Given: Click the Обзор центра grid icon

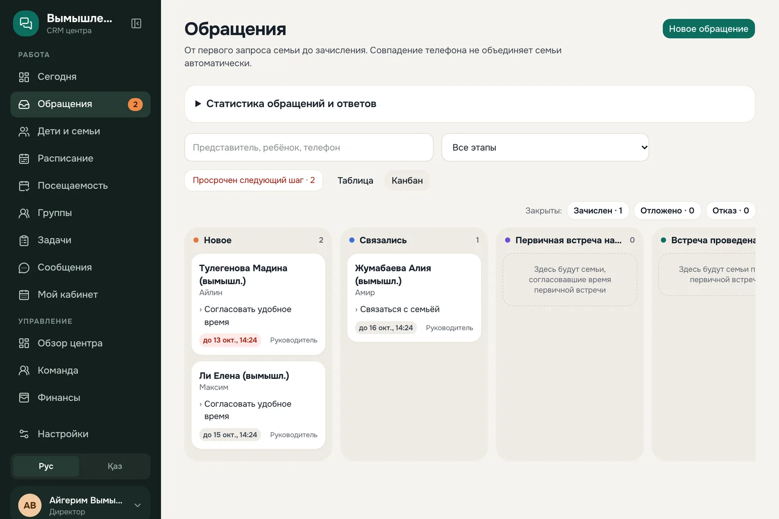Looking at the screenshot, I should [x=24, y=343].
